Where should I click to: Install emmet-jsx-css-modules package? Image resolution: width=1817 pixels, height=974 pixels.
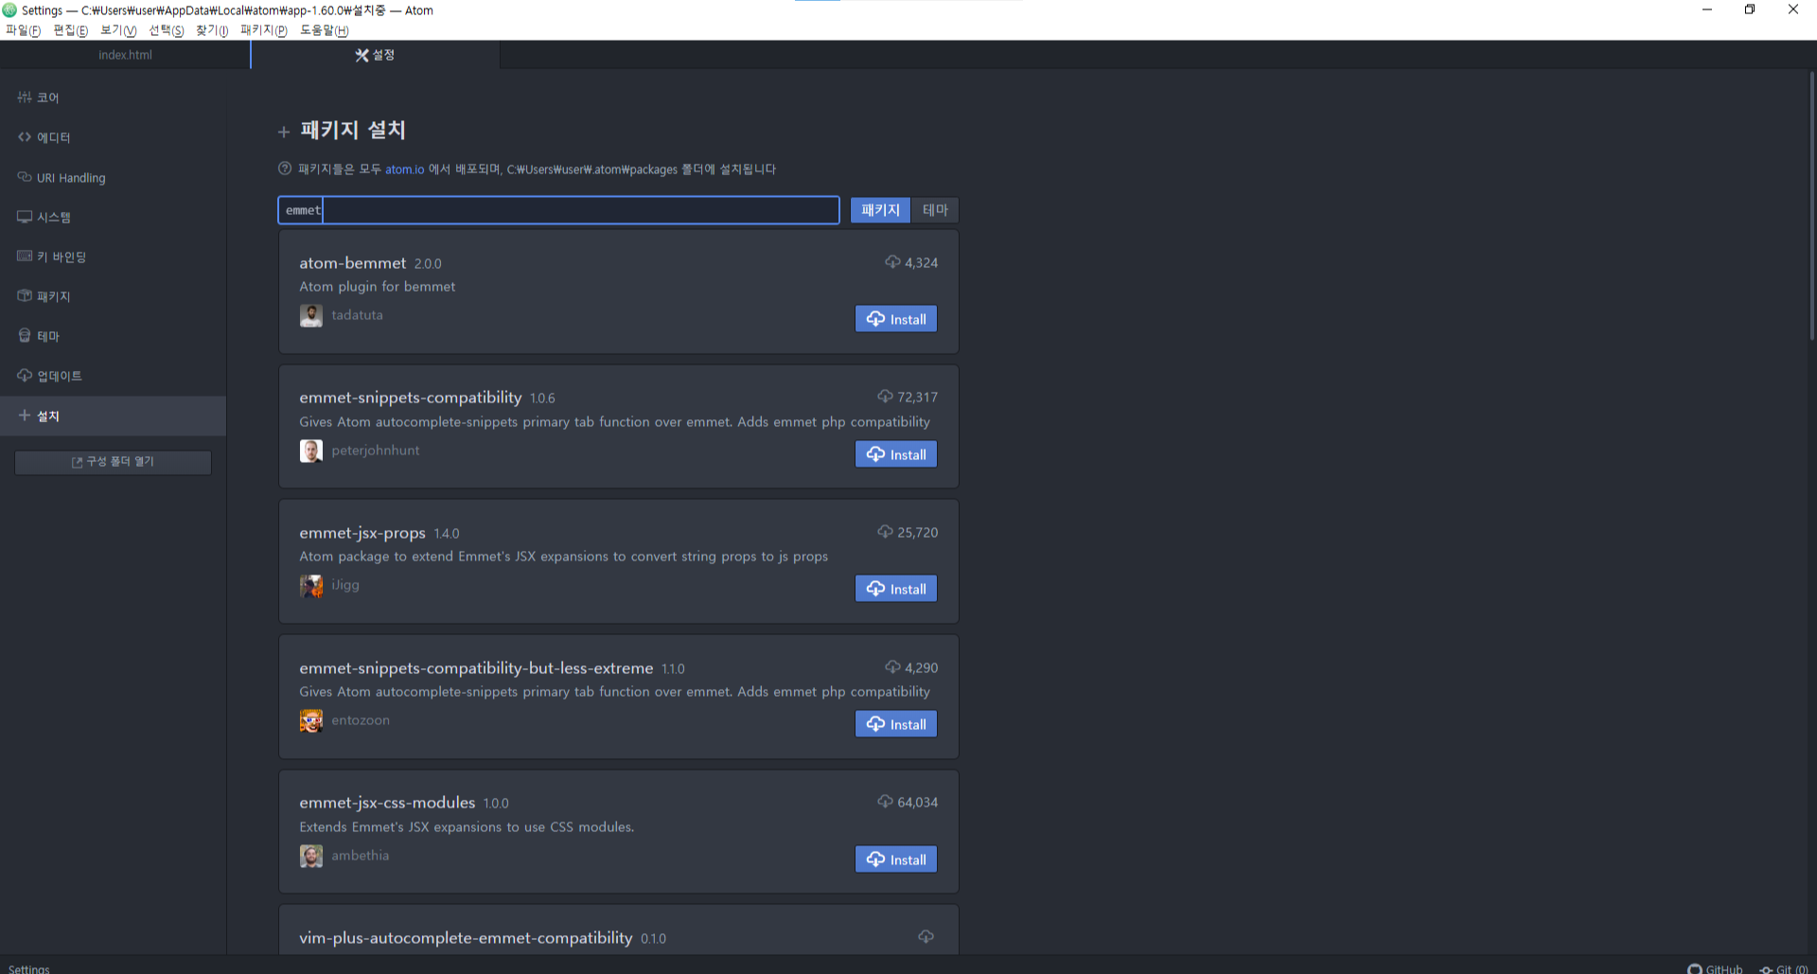pyautogui.click(x=896, y=859)
